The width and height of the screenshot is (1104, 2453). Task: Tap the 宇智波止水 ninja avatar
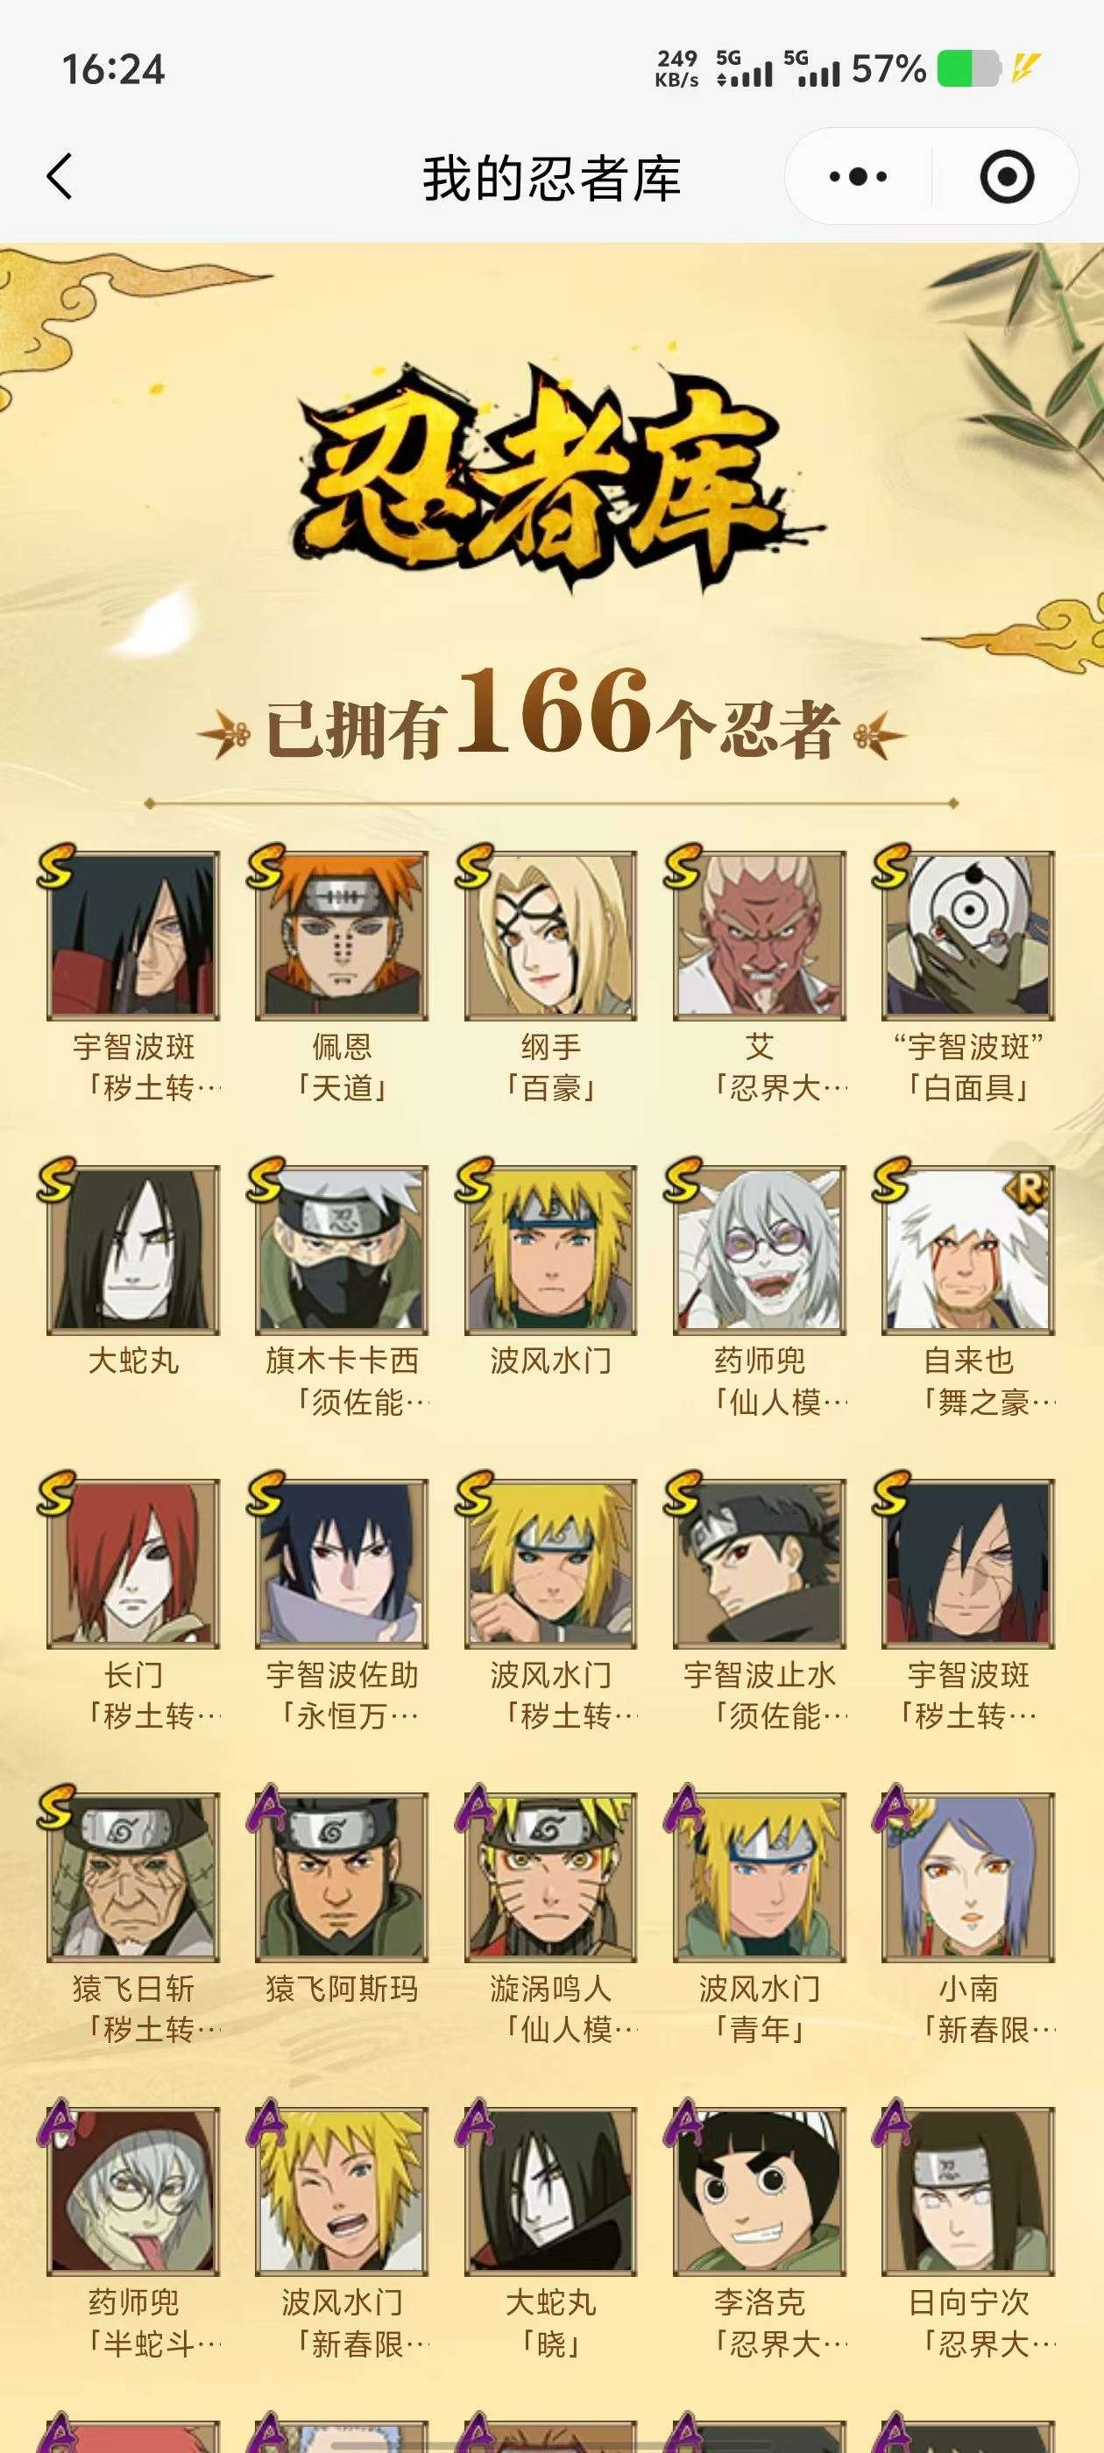(759, 1564)
